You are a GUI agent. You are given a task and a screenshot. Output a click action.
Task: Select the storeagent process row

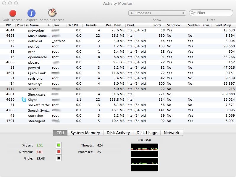[x=118, y=121]
